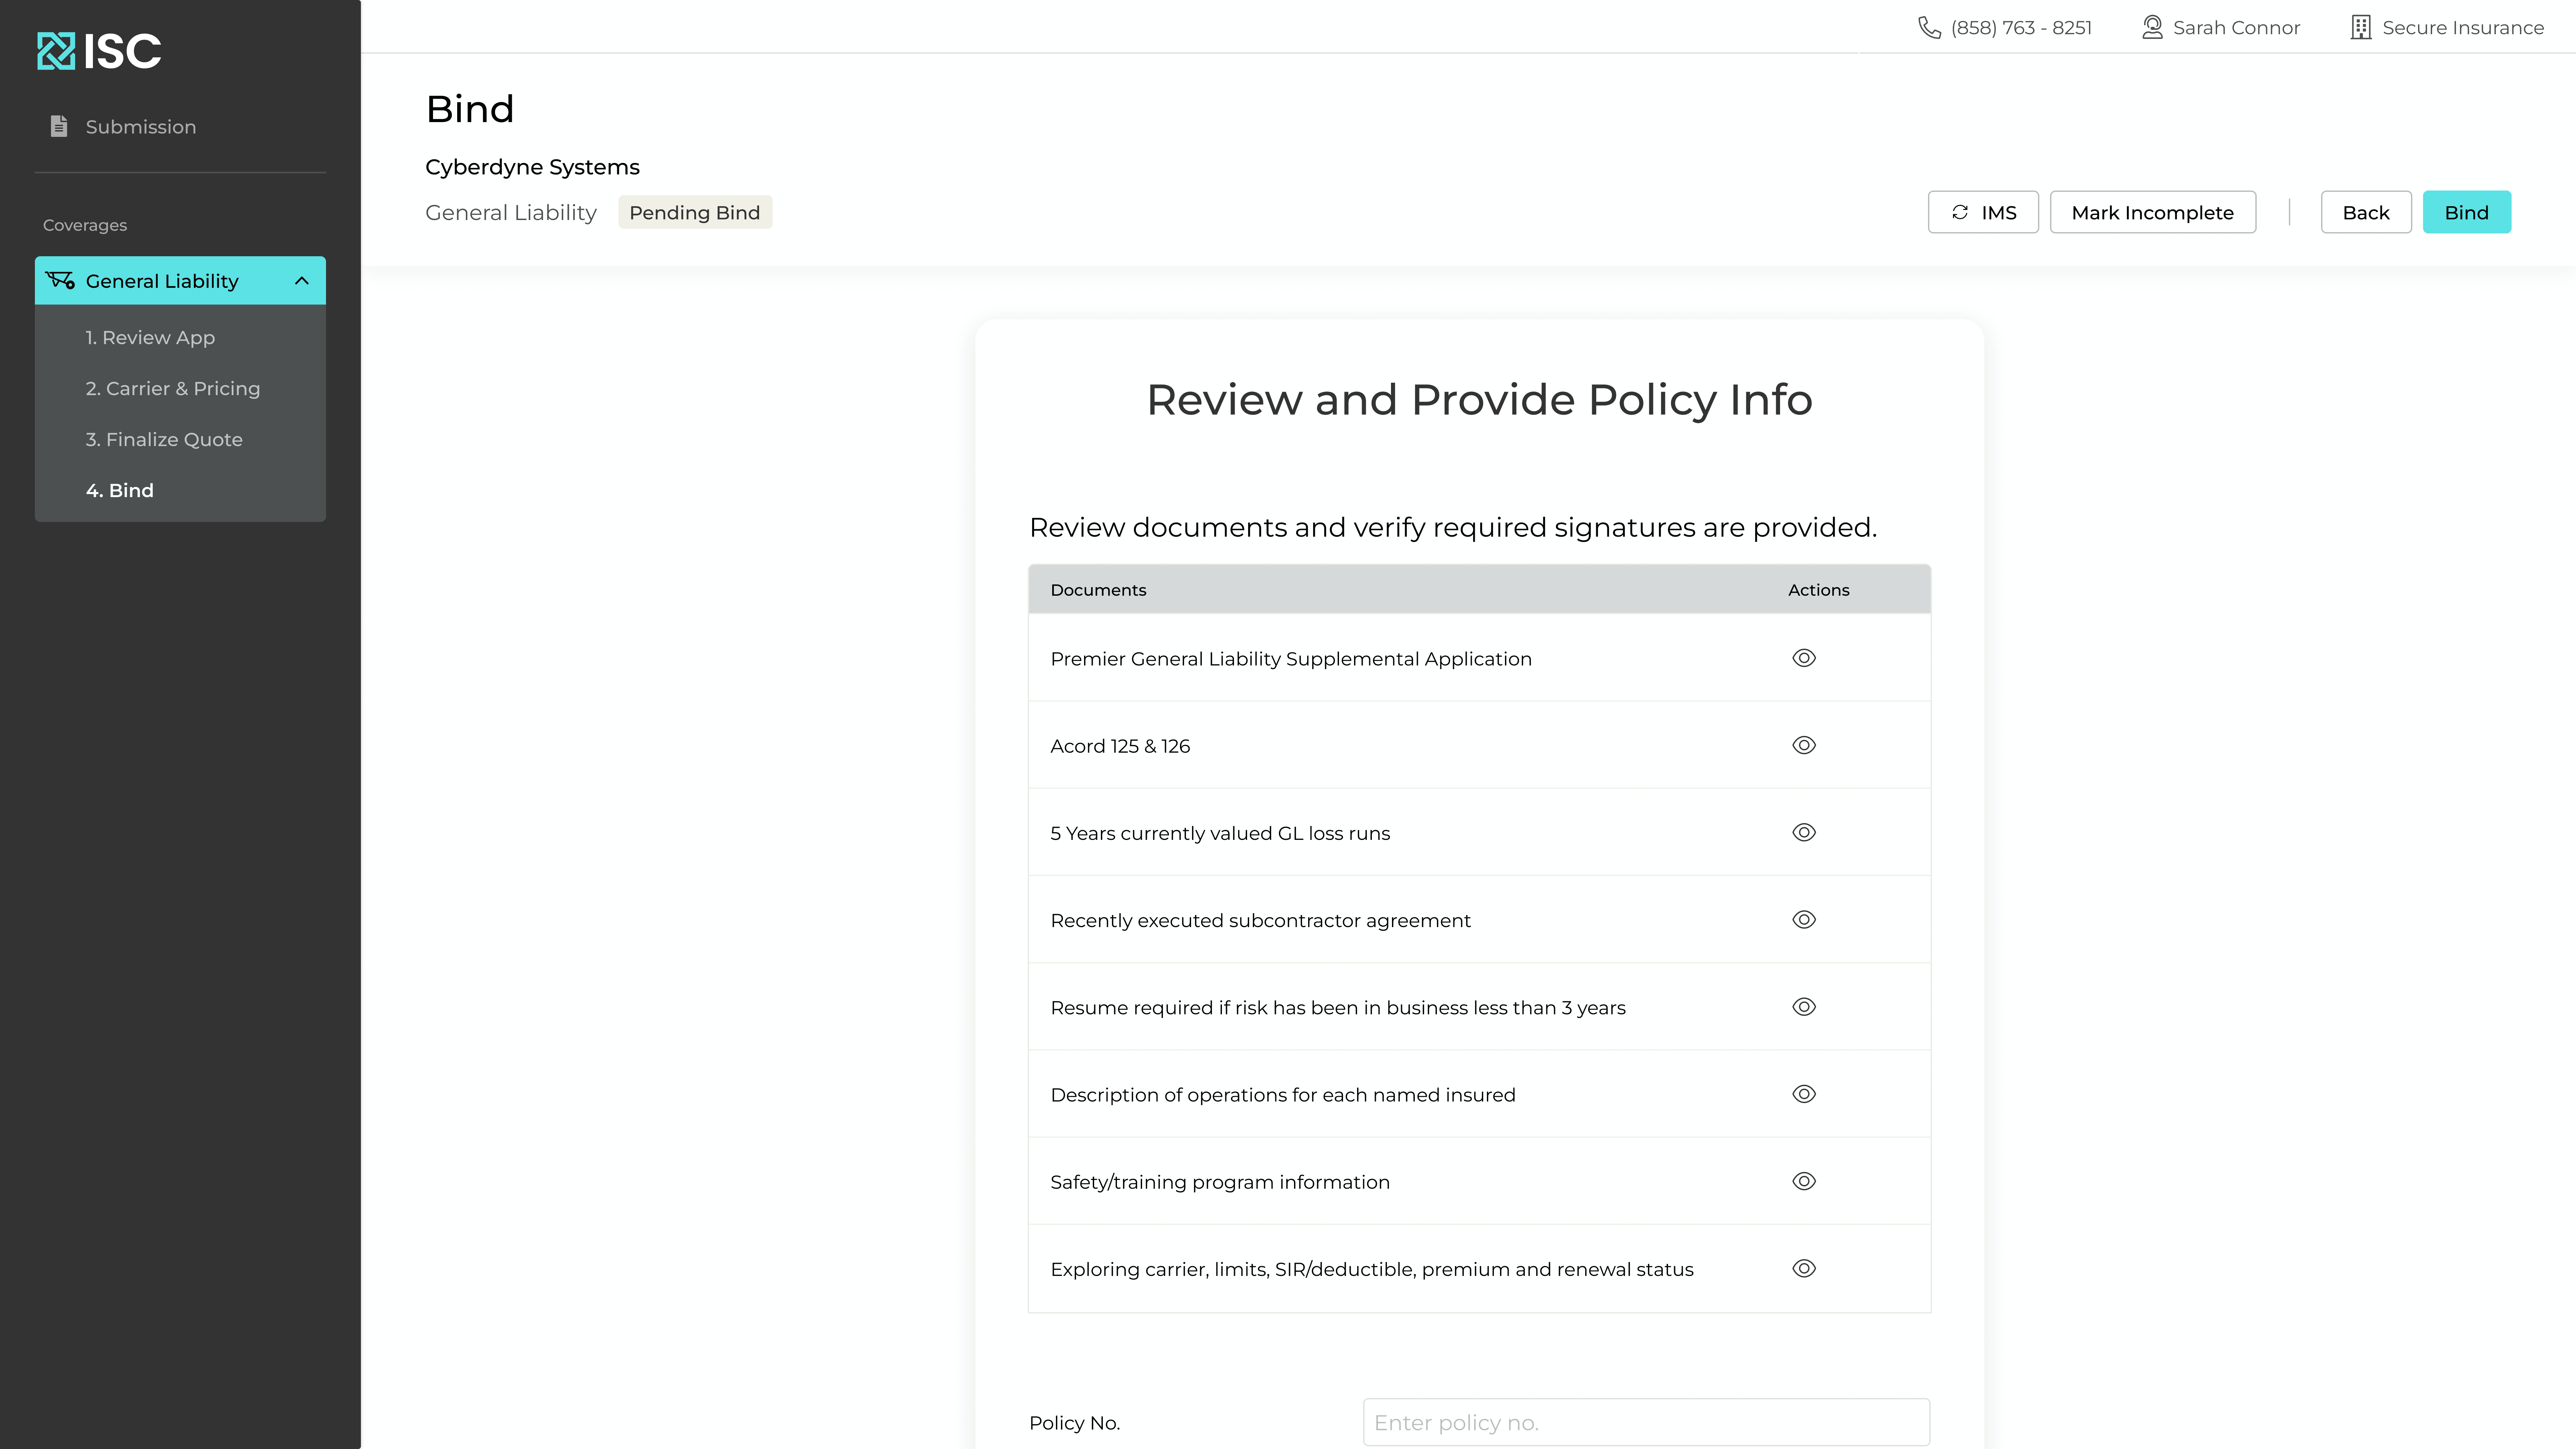Click 5 Years currently valued GL loss runs text
The image size is (2576, 1449).
pos(1220,833)
